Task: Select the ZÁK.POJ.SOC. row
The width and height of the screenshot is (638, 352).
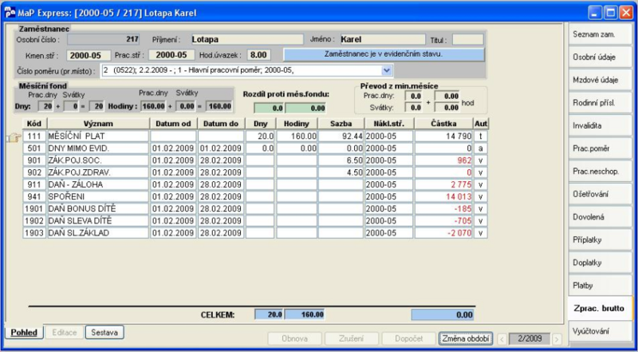Action: 255,160
